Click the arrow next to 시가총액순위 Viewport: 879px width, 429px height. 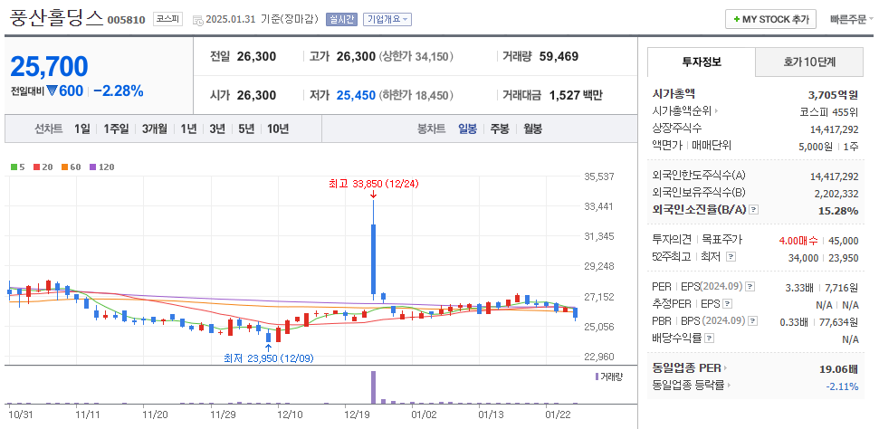pyautogui.click(x=716, y=111)
